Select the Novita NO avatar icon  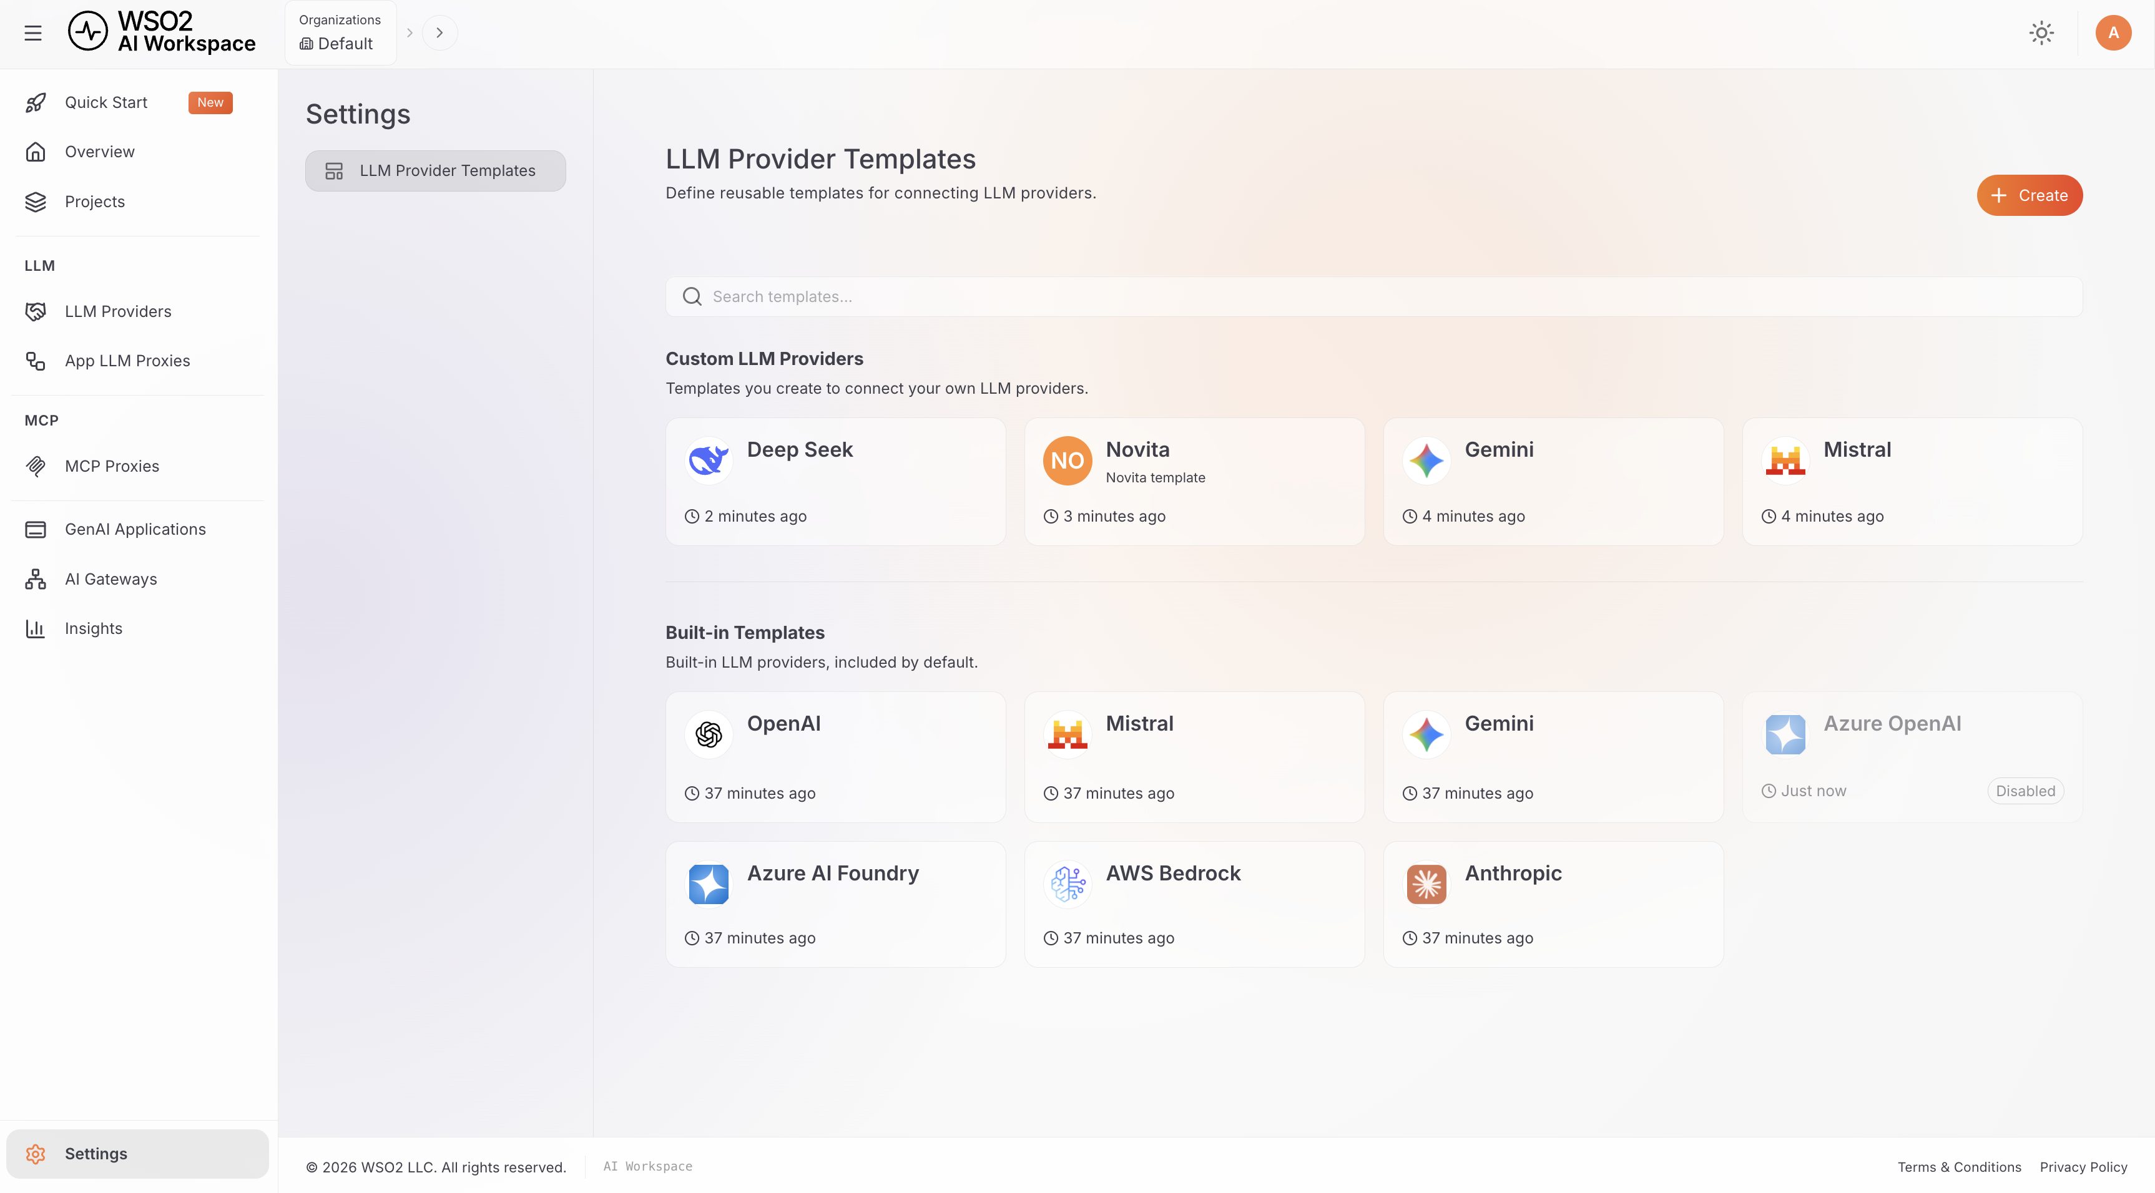point(1068,460)
